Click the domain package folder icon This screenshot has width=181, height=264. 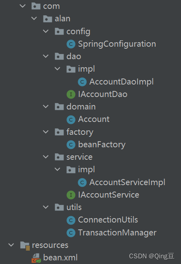coord(59,107)
